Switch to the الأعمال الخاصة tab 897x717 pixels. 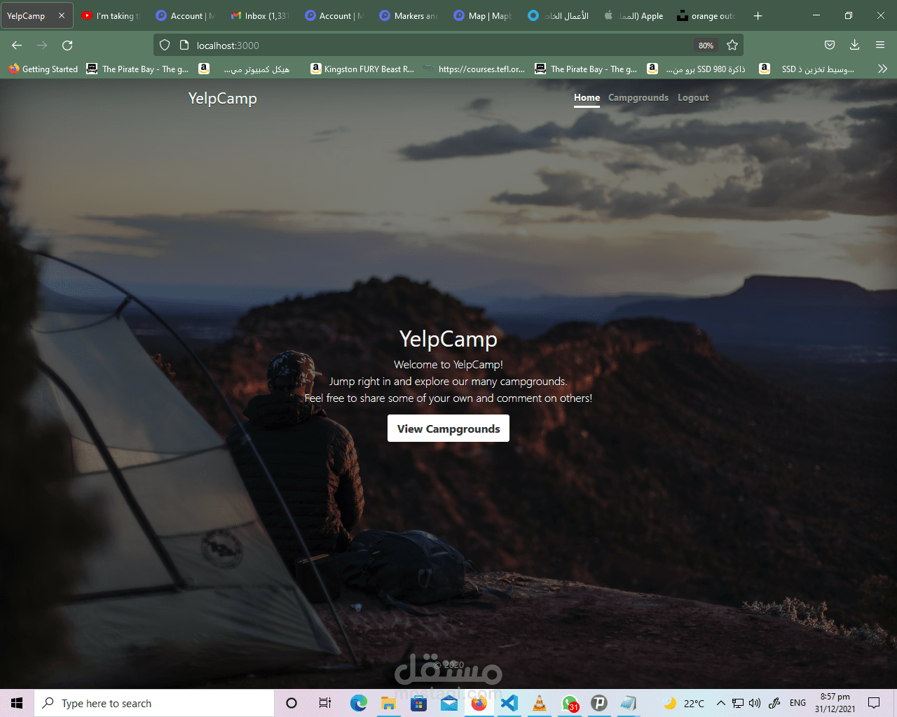coord(559,15)
